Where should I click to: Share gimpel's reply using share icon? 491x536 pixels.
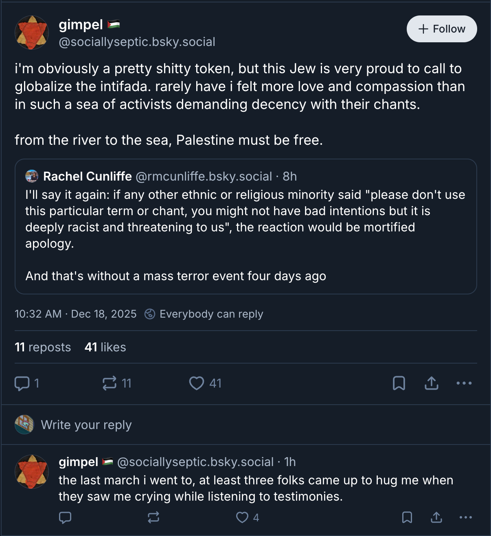click(436, 517)
